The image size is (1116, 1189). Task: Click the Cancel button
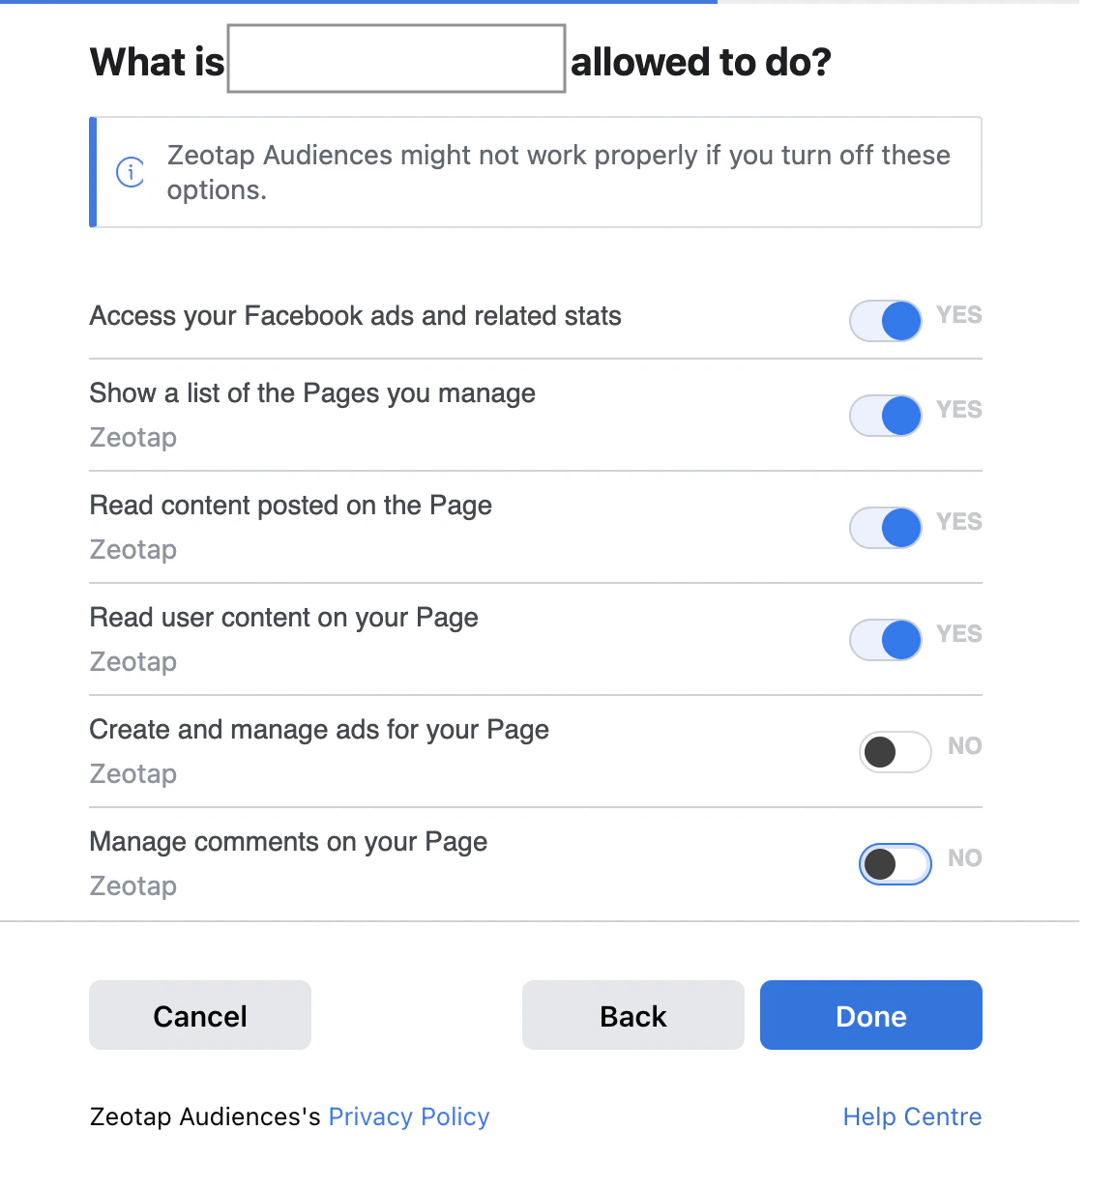pos(200,1015)
